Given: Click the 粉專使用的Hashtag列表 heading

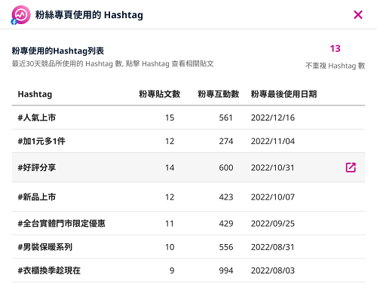Looking at the screenshot, I should (x=58, y=51).
